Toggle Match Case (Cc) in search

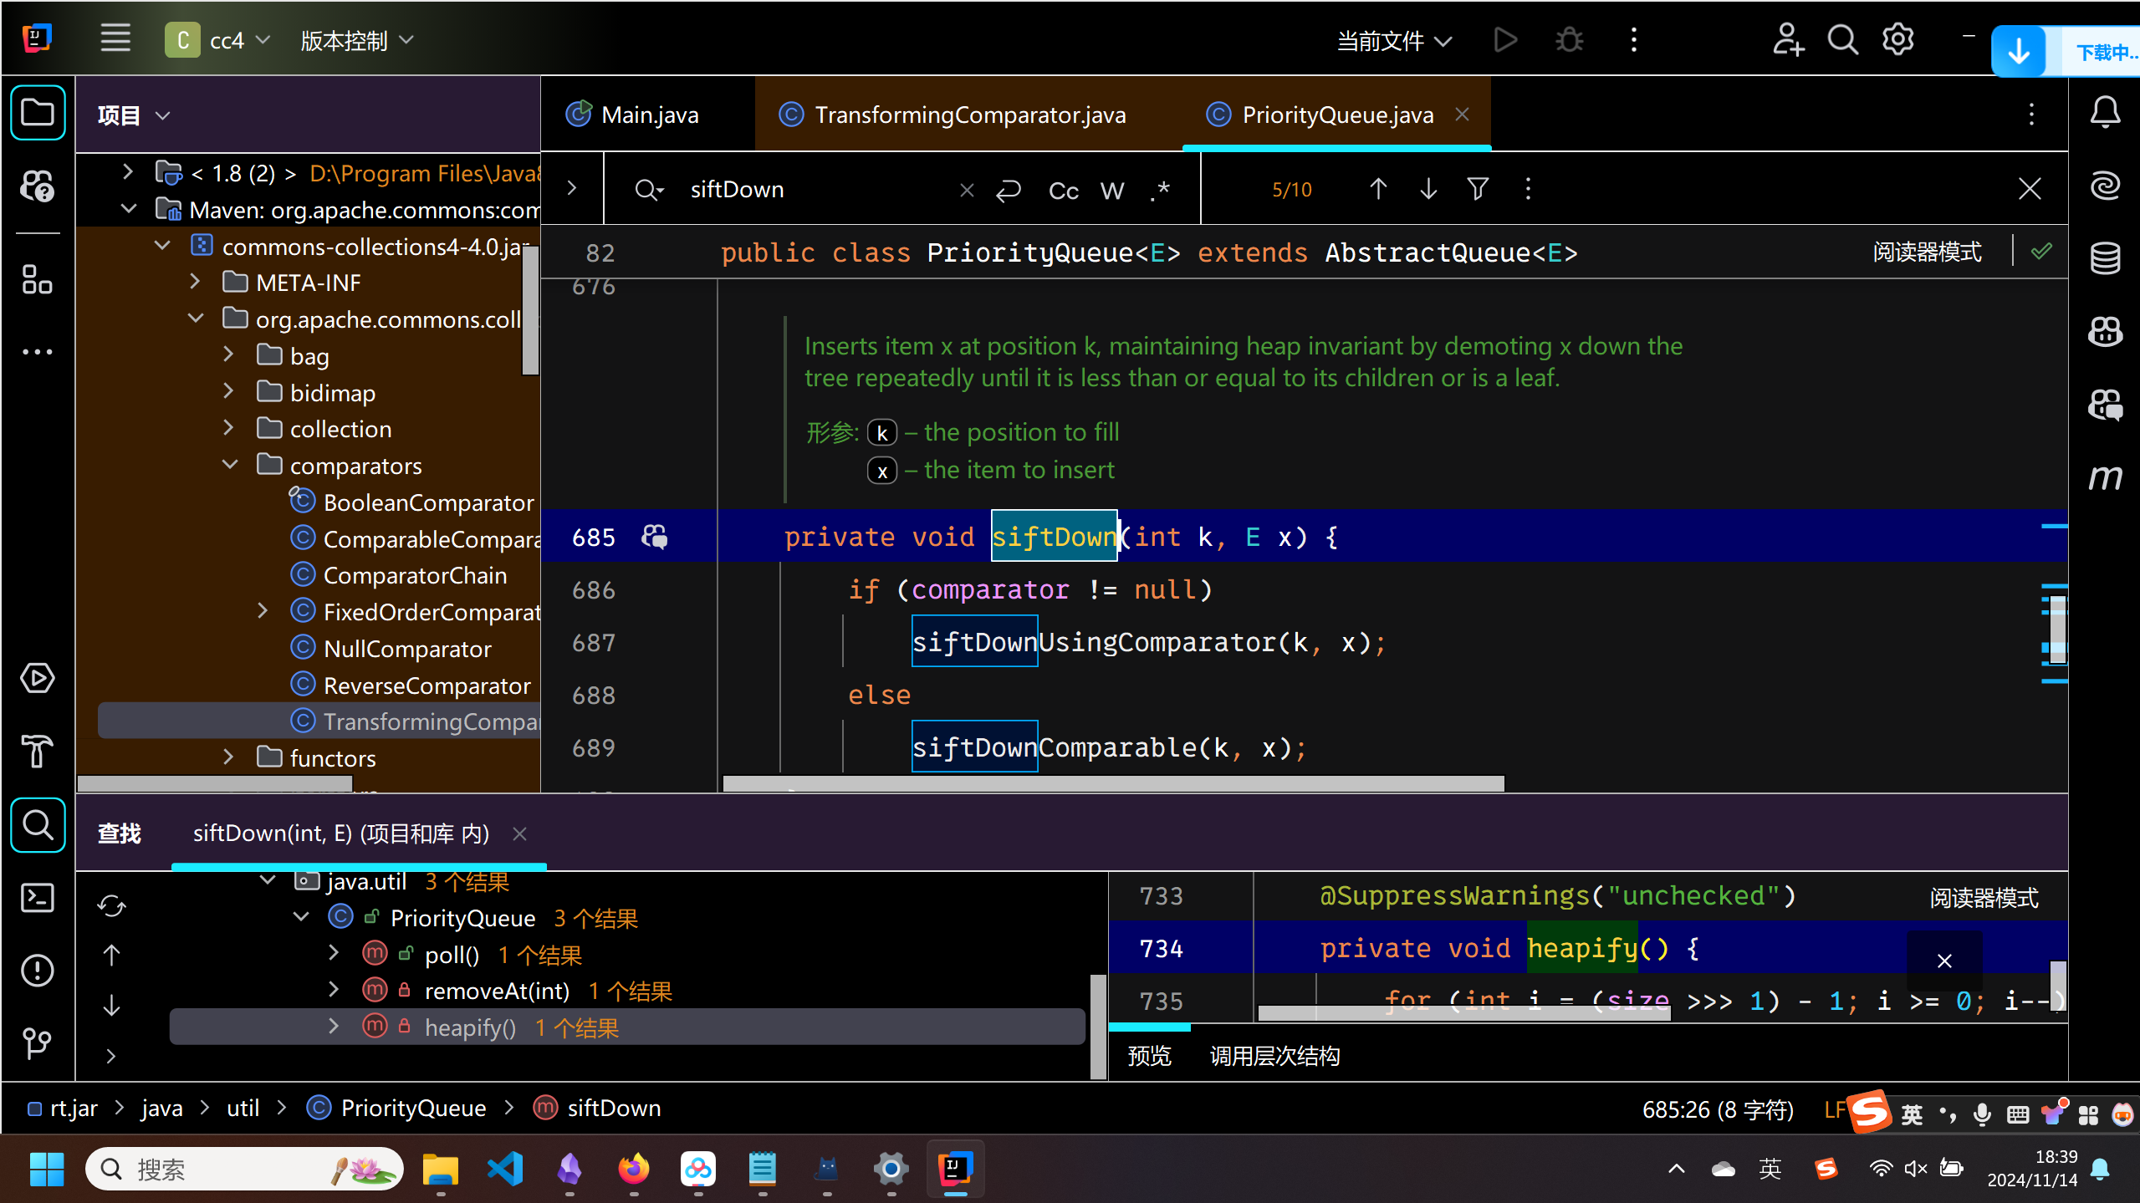(x=1063, y=191)
